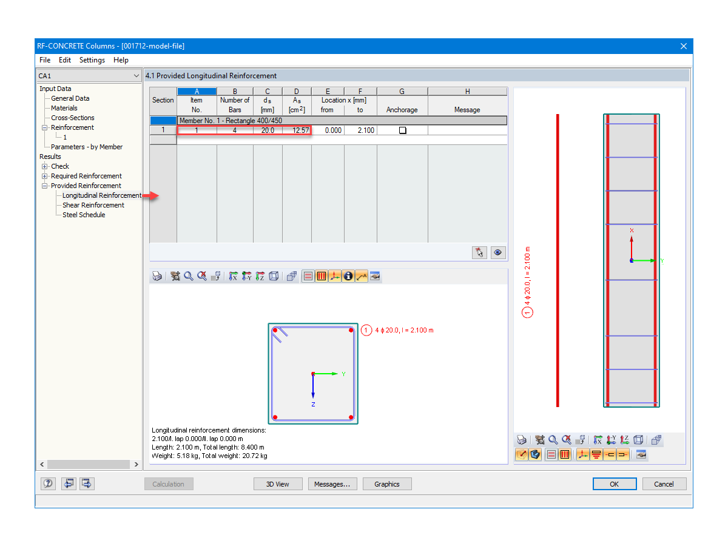Click the 12.57 As value cell
This screenshot has width=728, height=546.
click(x=297, y=130)
